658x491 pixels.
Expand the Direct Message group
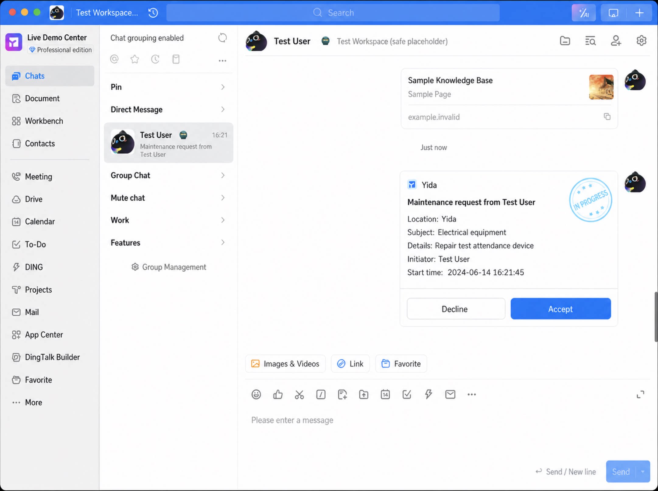click(168, 110)
